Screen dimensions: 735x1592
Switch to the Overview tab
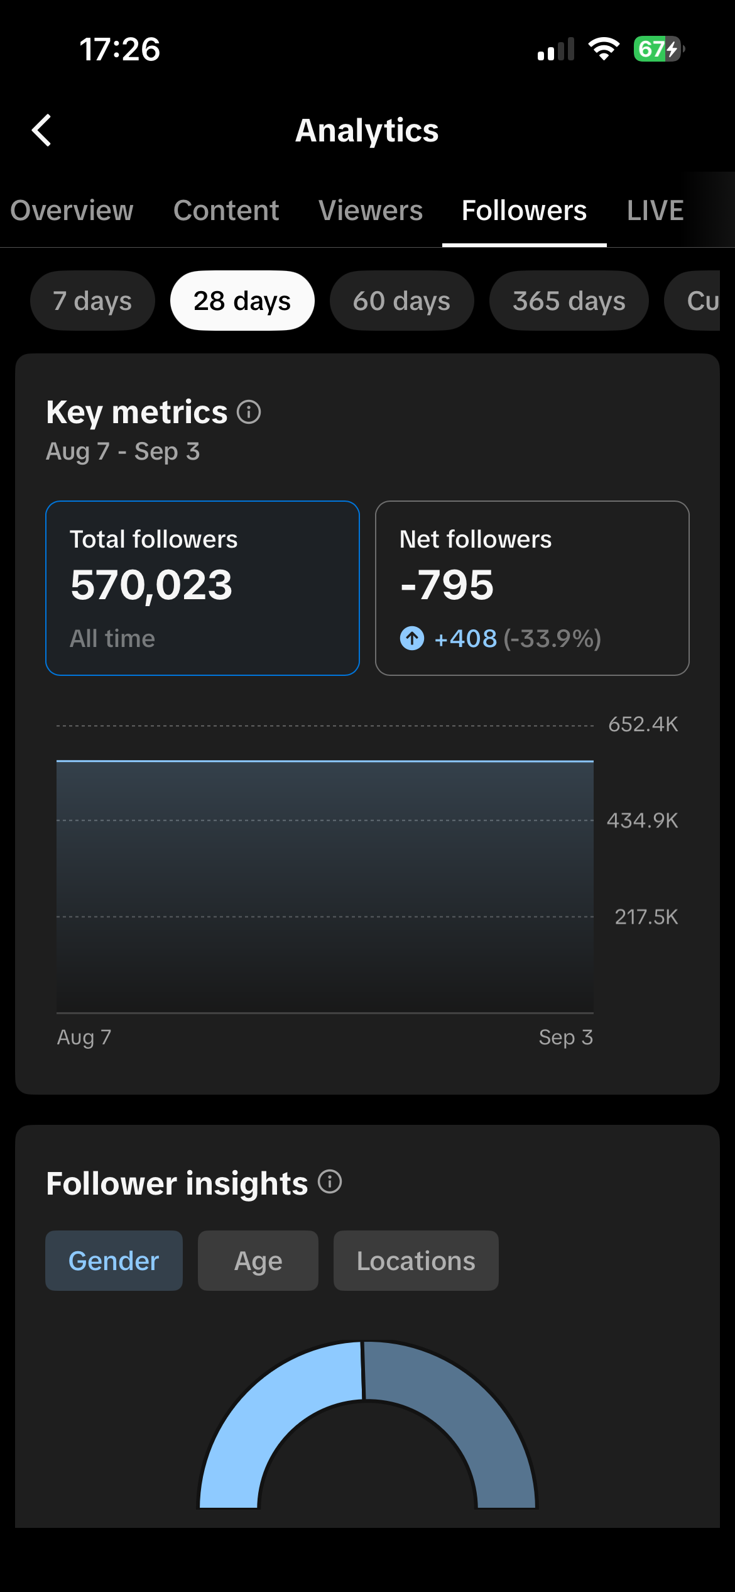[72, 211]
